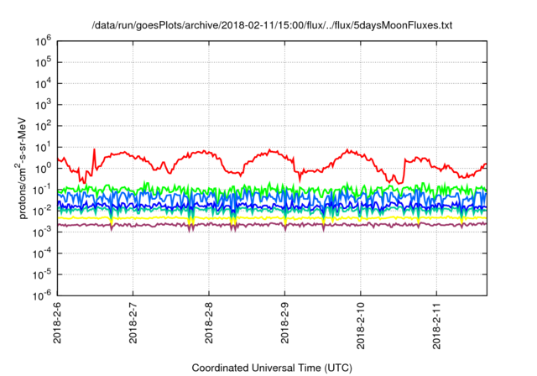Click the 10^-2 y-axis tick label
This screenshot has height=376, width=537.
(42, 211)
